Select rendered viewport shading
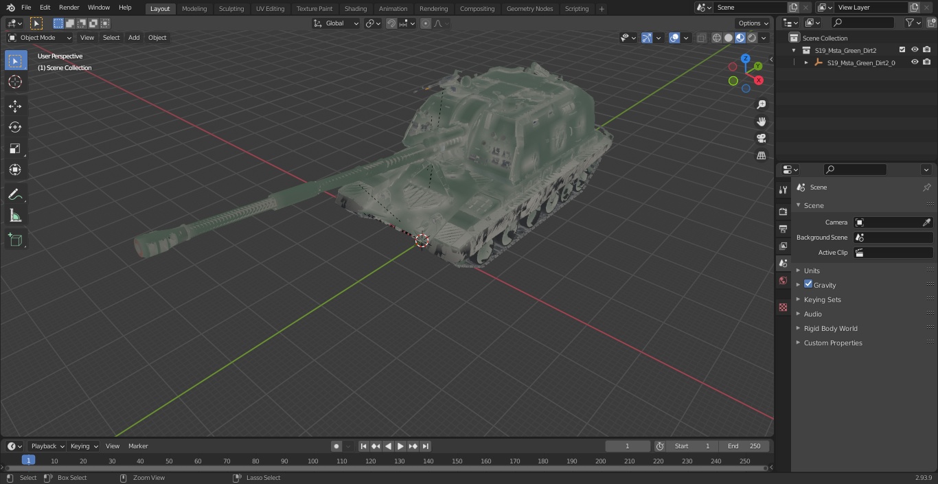 point(752,38)
